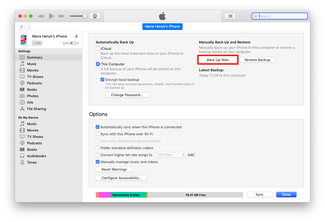
Task: Click the Restore Backup button
Action: tap(257, 60)
